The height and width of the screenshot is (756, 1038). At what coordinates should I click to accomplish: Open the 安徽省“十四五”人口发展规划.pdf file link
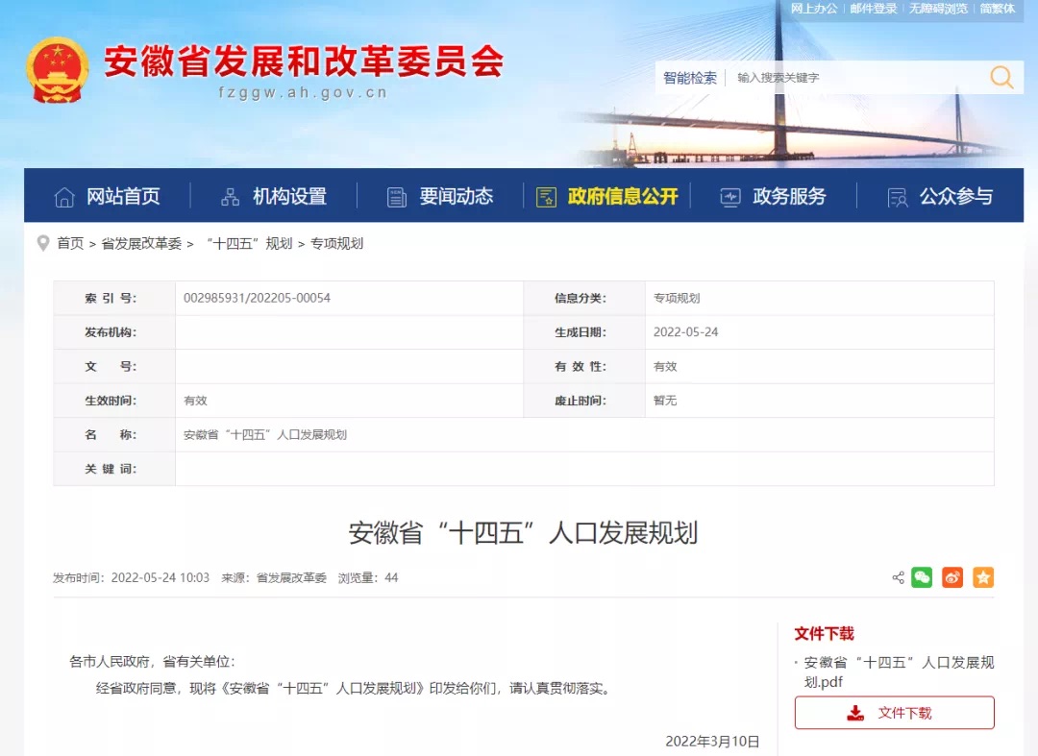(x=899, y=672)
